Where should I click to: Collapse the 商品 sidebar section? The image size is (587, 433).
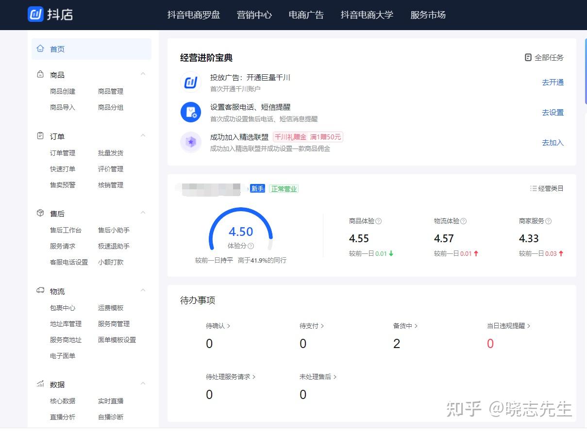click(143, 74)
